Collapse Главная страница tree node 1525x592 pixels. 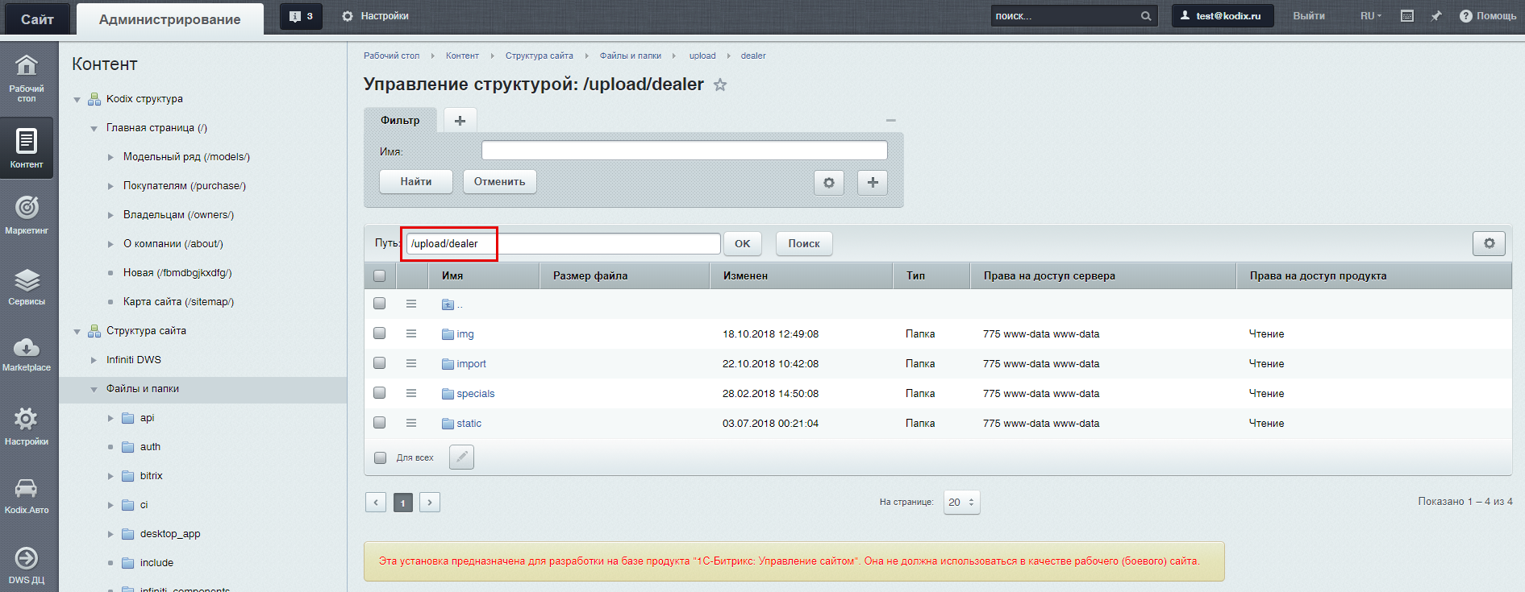click(x=94, y=129)
